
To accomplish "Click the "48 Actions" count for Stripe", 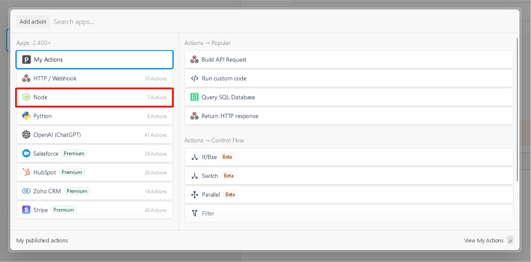I will point(156,210).
